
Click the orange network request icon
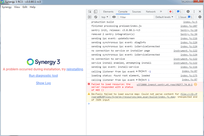(x=195, y=84)
